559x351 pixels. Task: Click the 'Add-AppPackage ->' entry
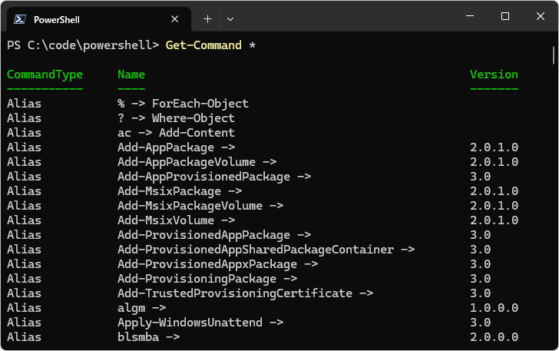[x=176, y=147]
